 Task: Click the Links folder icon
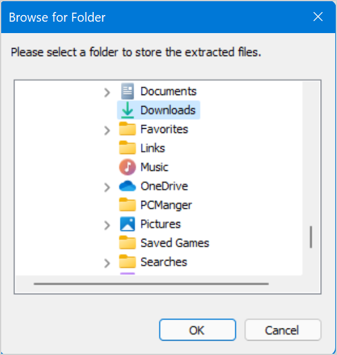click(x=128, y=147)
